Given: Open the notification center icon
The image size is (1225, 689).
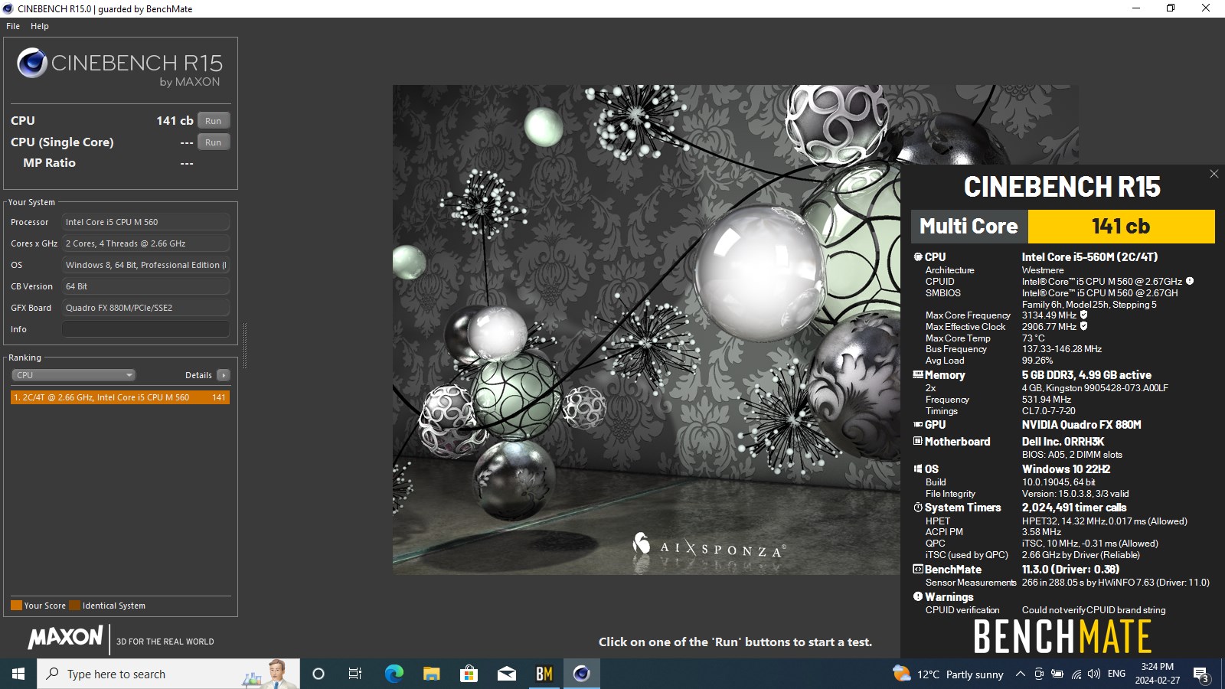Looking at the screenshot, I should (1200, 674).
